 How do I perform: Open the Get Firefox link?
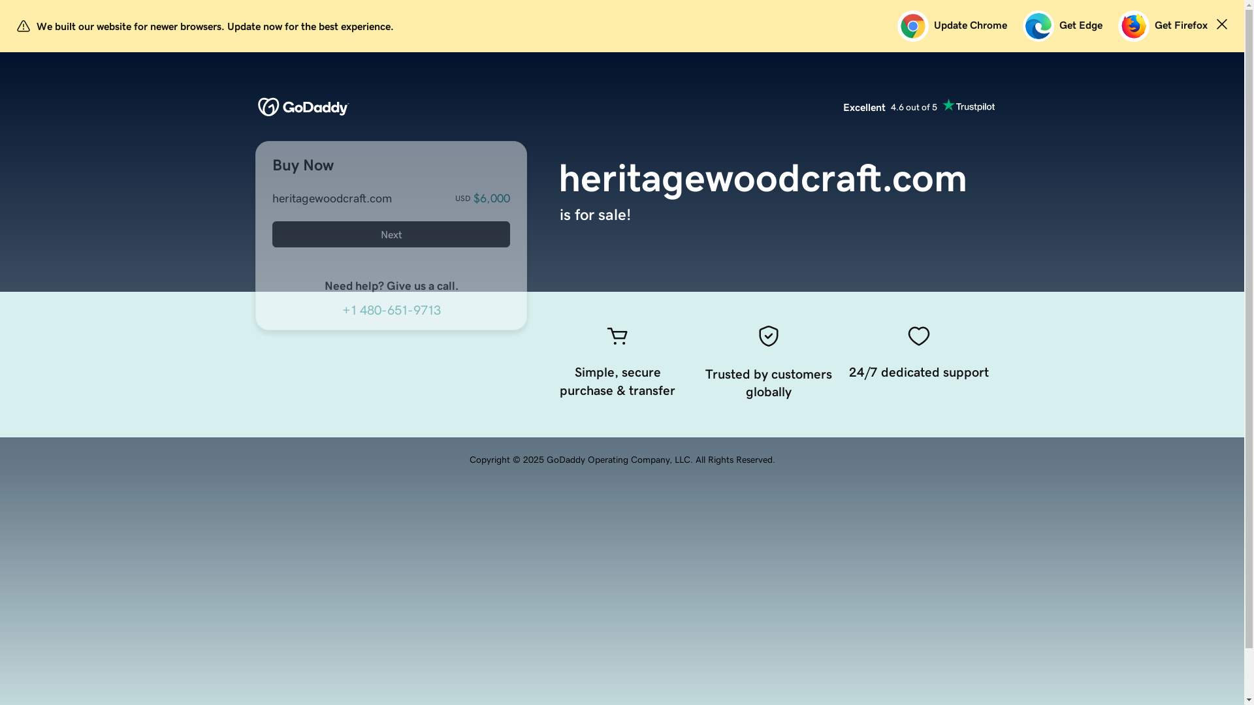1180,25
